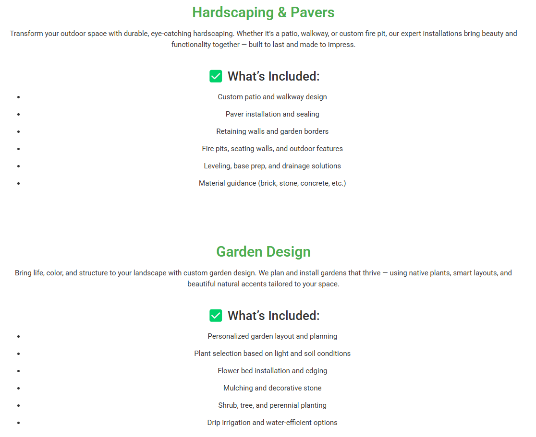Screen dimensions: 536x437
Task: Click Leveling, base prep, and drainage solutions
Action: 272,166
